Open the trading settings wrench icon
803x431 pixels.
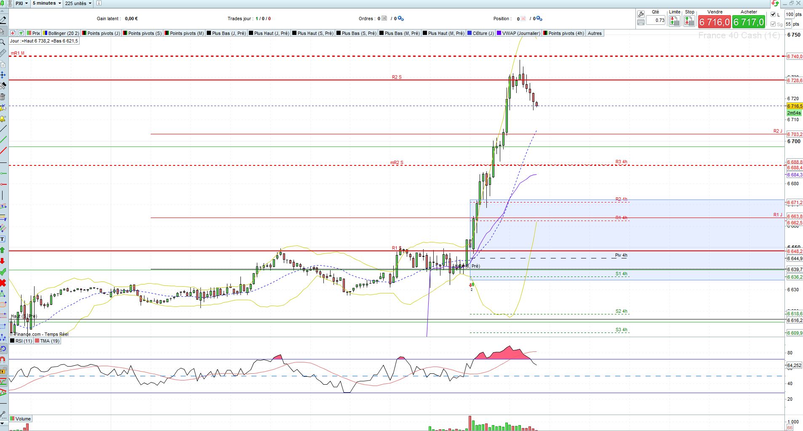tap(641, 14)
